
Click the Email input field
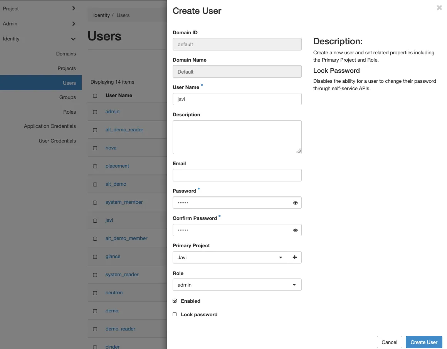[237, 175]
